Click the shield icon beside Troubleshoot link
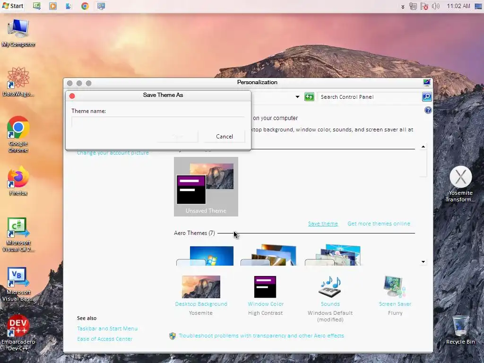 pyautogui.click(x=173, y=336)
